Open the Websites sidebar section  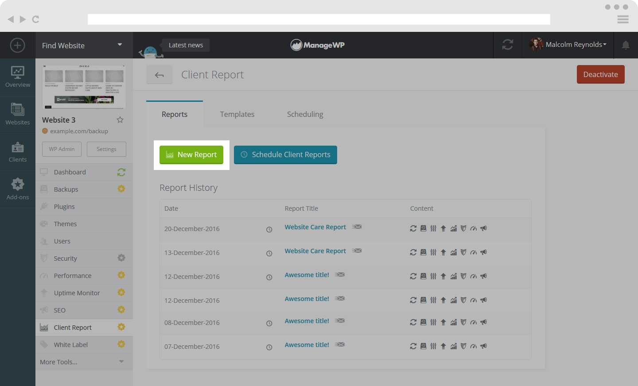18,114
